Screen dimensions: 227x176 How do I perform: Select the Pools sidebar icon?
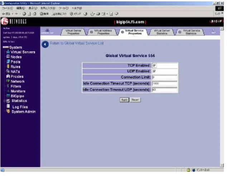point(8,62)
